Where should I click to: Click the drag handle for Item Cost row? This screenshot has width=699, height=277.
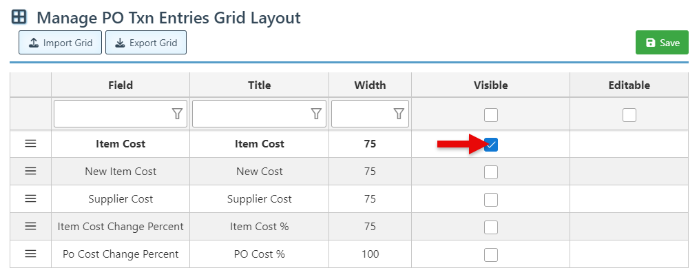pos(30,143)
